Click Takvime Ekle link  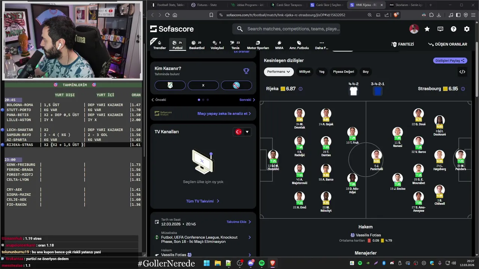(x=239, y=222)
